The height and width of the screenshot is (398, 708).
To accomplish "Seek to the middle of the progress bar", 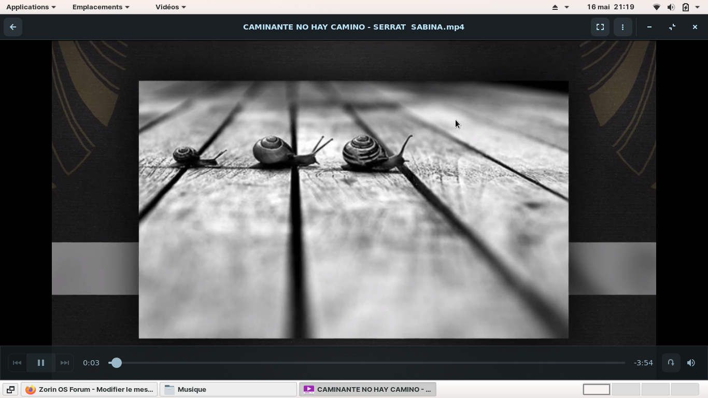I will [367, 363].
